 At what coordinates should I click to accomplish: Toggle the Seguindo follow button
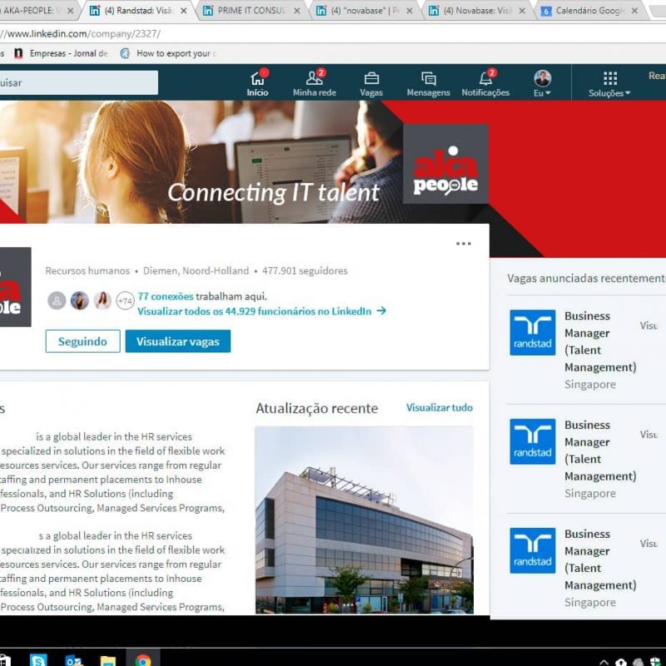coord(82,341)
